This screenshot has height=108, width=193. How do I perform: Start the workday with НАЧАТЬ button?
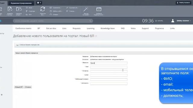(x=159, y=21)
